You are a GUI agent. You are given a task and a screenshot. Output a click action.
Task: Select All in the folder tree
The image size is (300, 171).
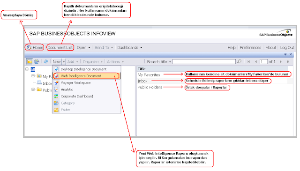click(33, 69)
